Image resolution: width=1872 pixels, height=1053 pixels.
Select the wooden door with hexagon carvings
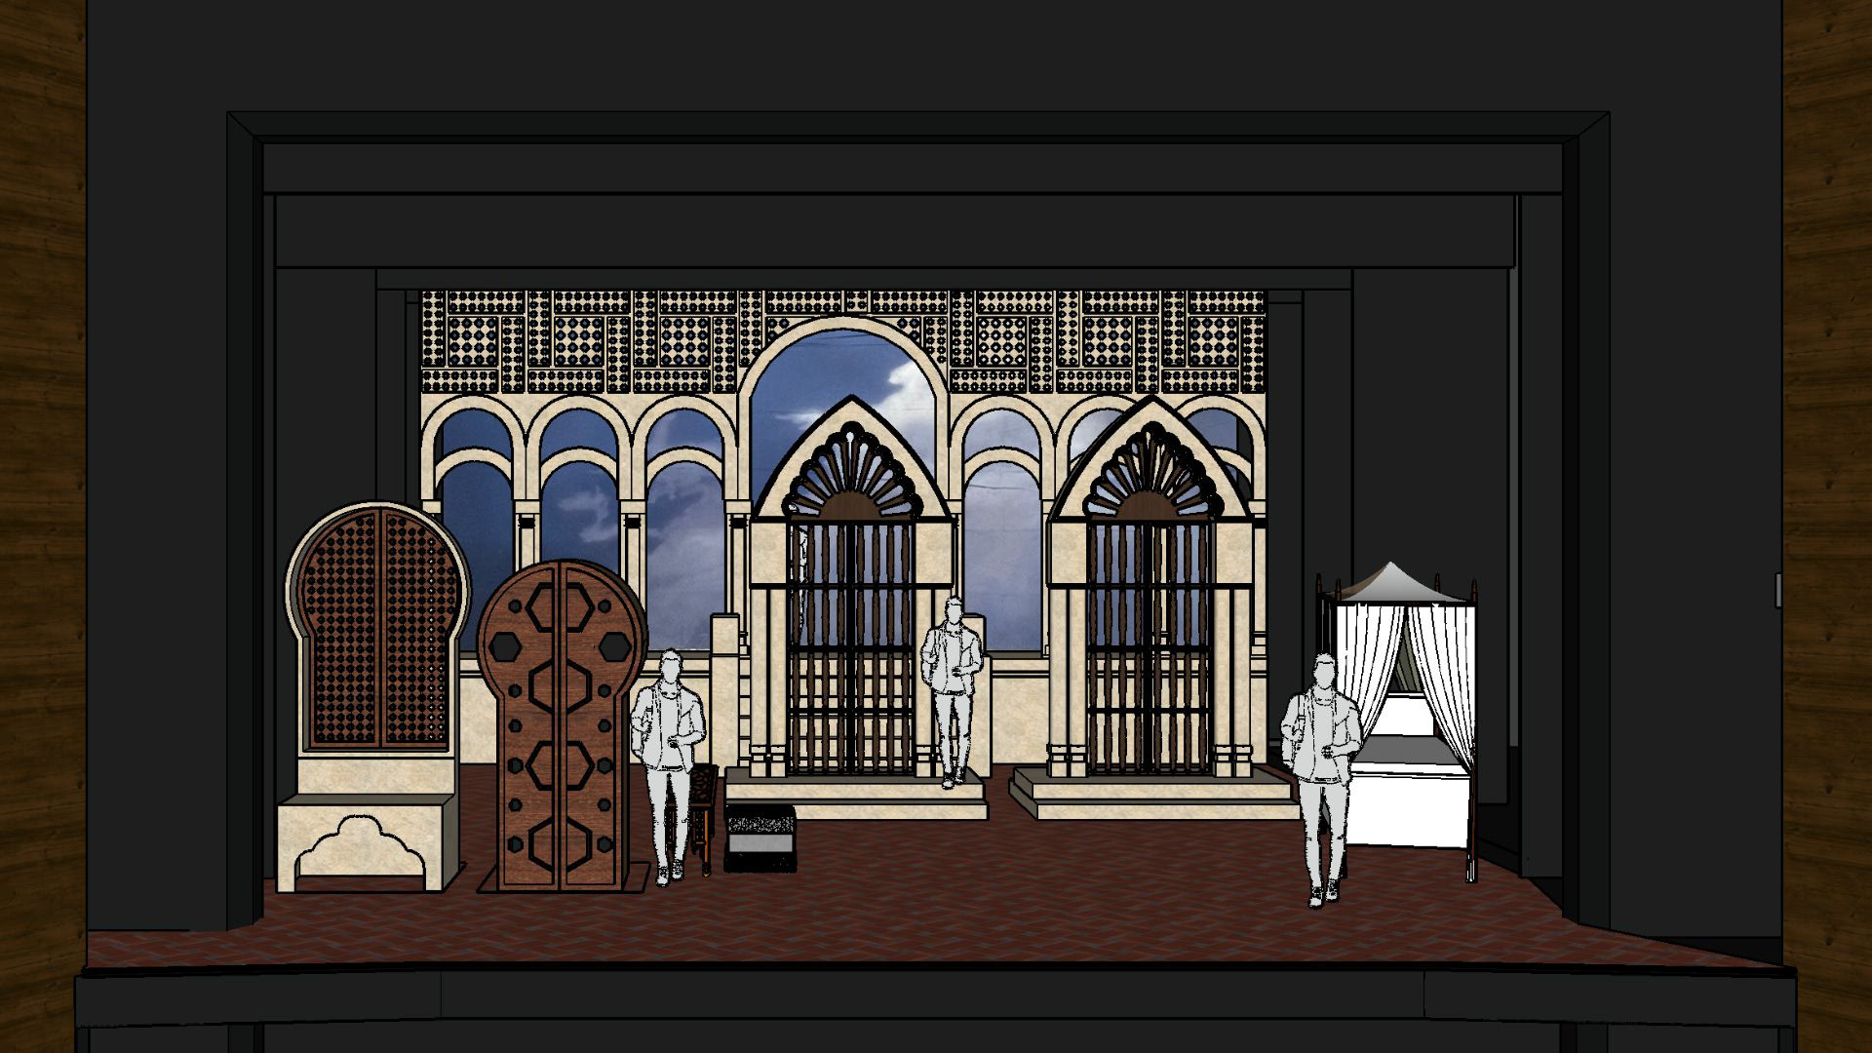(x=561, y=726)
